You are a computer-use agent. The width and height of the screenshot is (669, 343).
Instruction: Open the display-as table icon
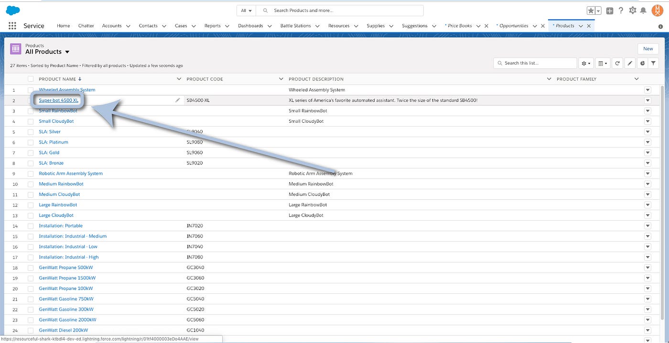click(602, 63)
